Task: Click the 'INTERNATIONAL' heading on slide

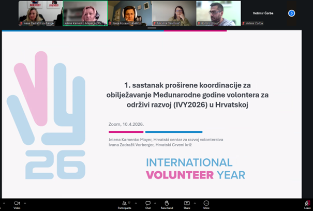Action: pos(189,162)
